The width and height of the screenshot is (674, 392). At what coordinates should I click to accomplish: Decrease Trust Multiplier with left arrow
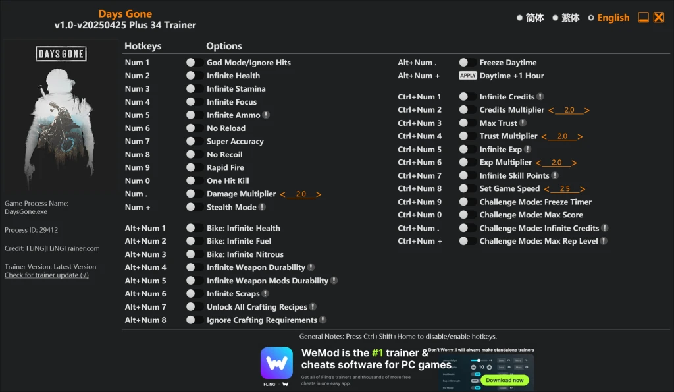544,137
